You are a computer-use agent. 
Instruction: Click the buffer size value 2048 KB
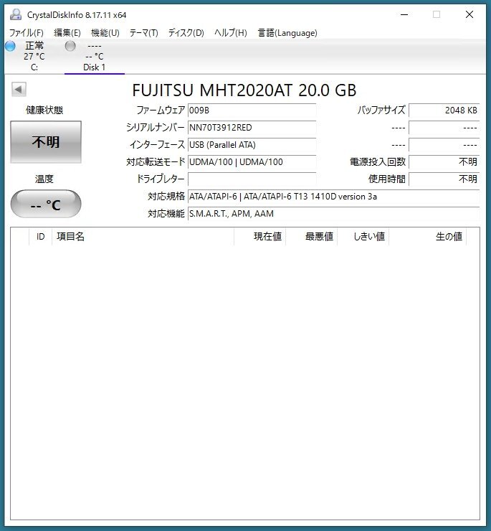point(444,111)
